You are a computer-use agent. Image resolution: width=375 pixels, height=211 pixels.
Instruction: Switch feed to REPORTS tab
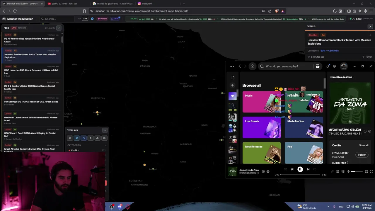tap(22, 28)
